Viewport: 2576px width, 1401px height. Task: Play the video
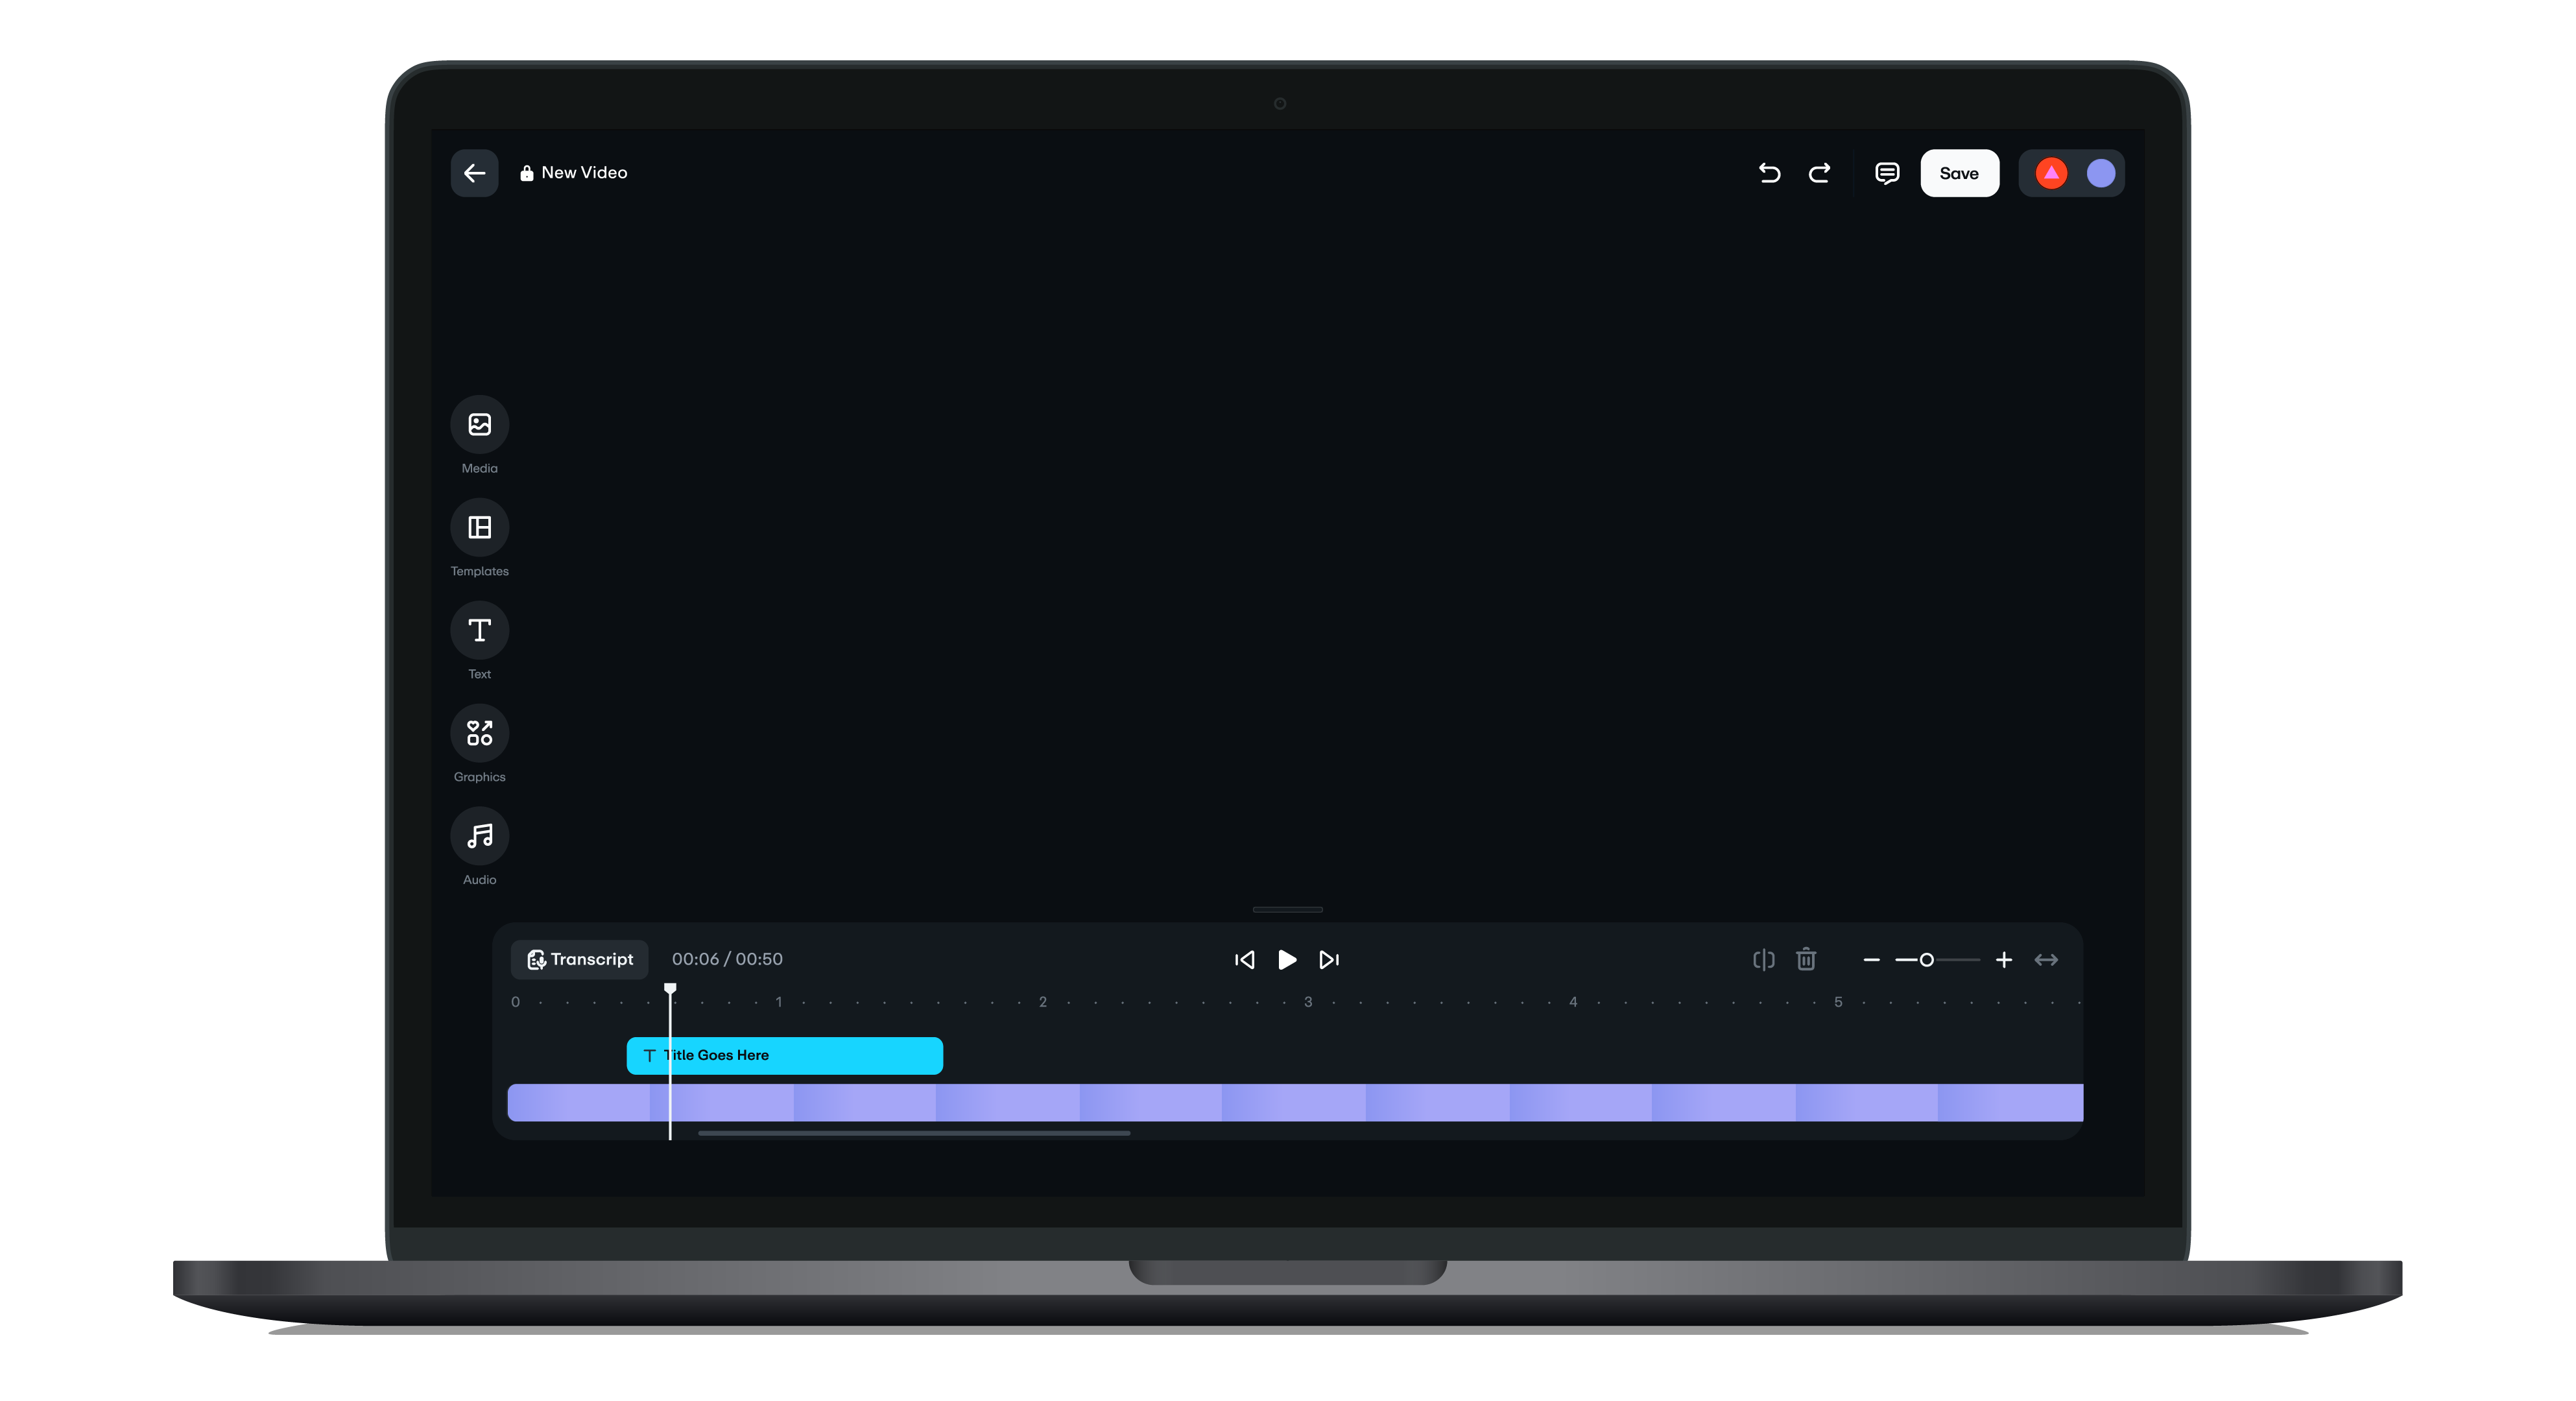point(1287,960)
